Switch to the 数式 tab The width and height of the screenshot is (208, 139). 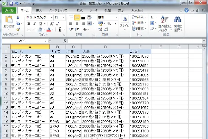click(80, 10)
